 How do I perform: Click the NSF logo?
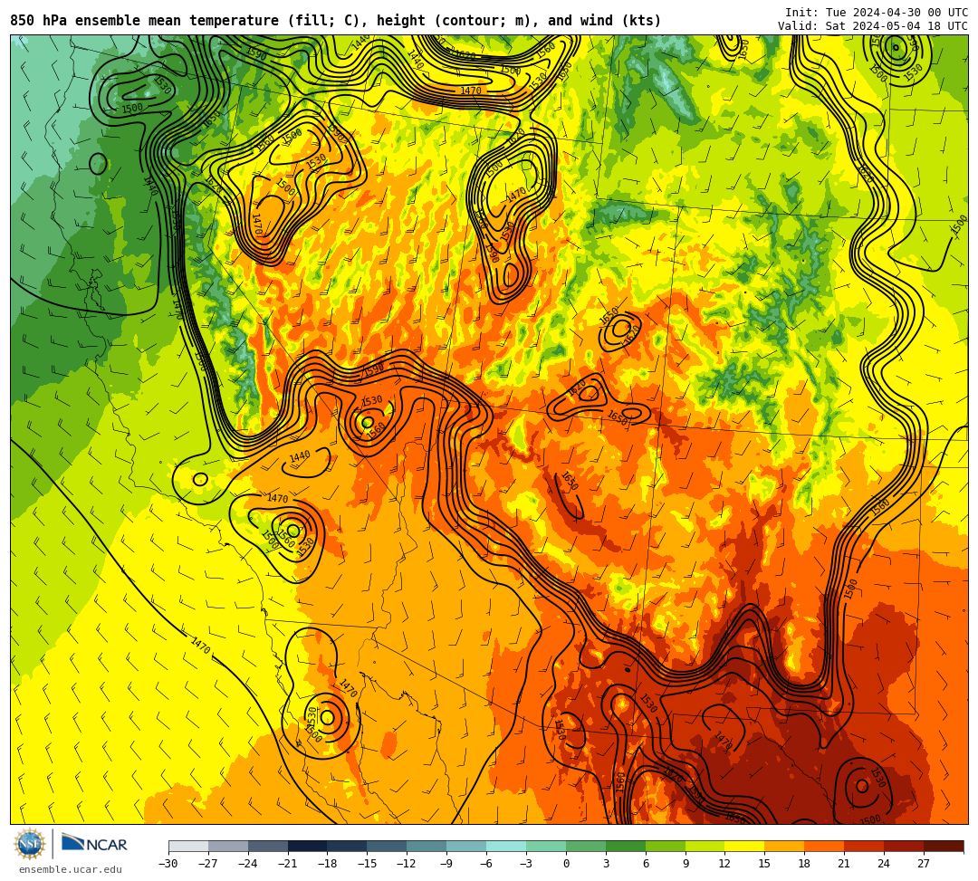pyautogui.click(x=29, y=844)
